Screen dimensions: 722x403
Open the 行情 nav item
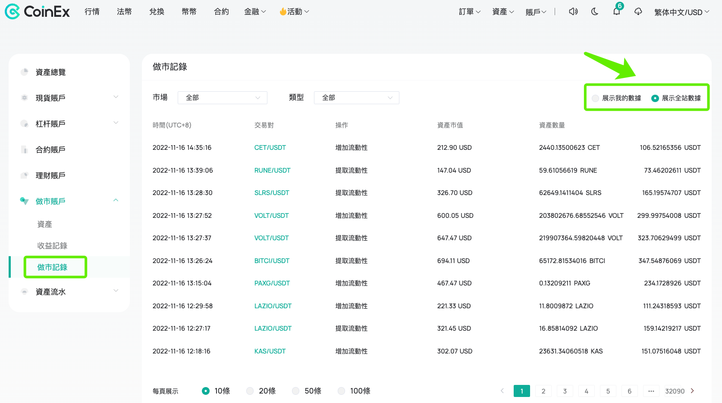[x=92, y=12]
